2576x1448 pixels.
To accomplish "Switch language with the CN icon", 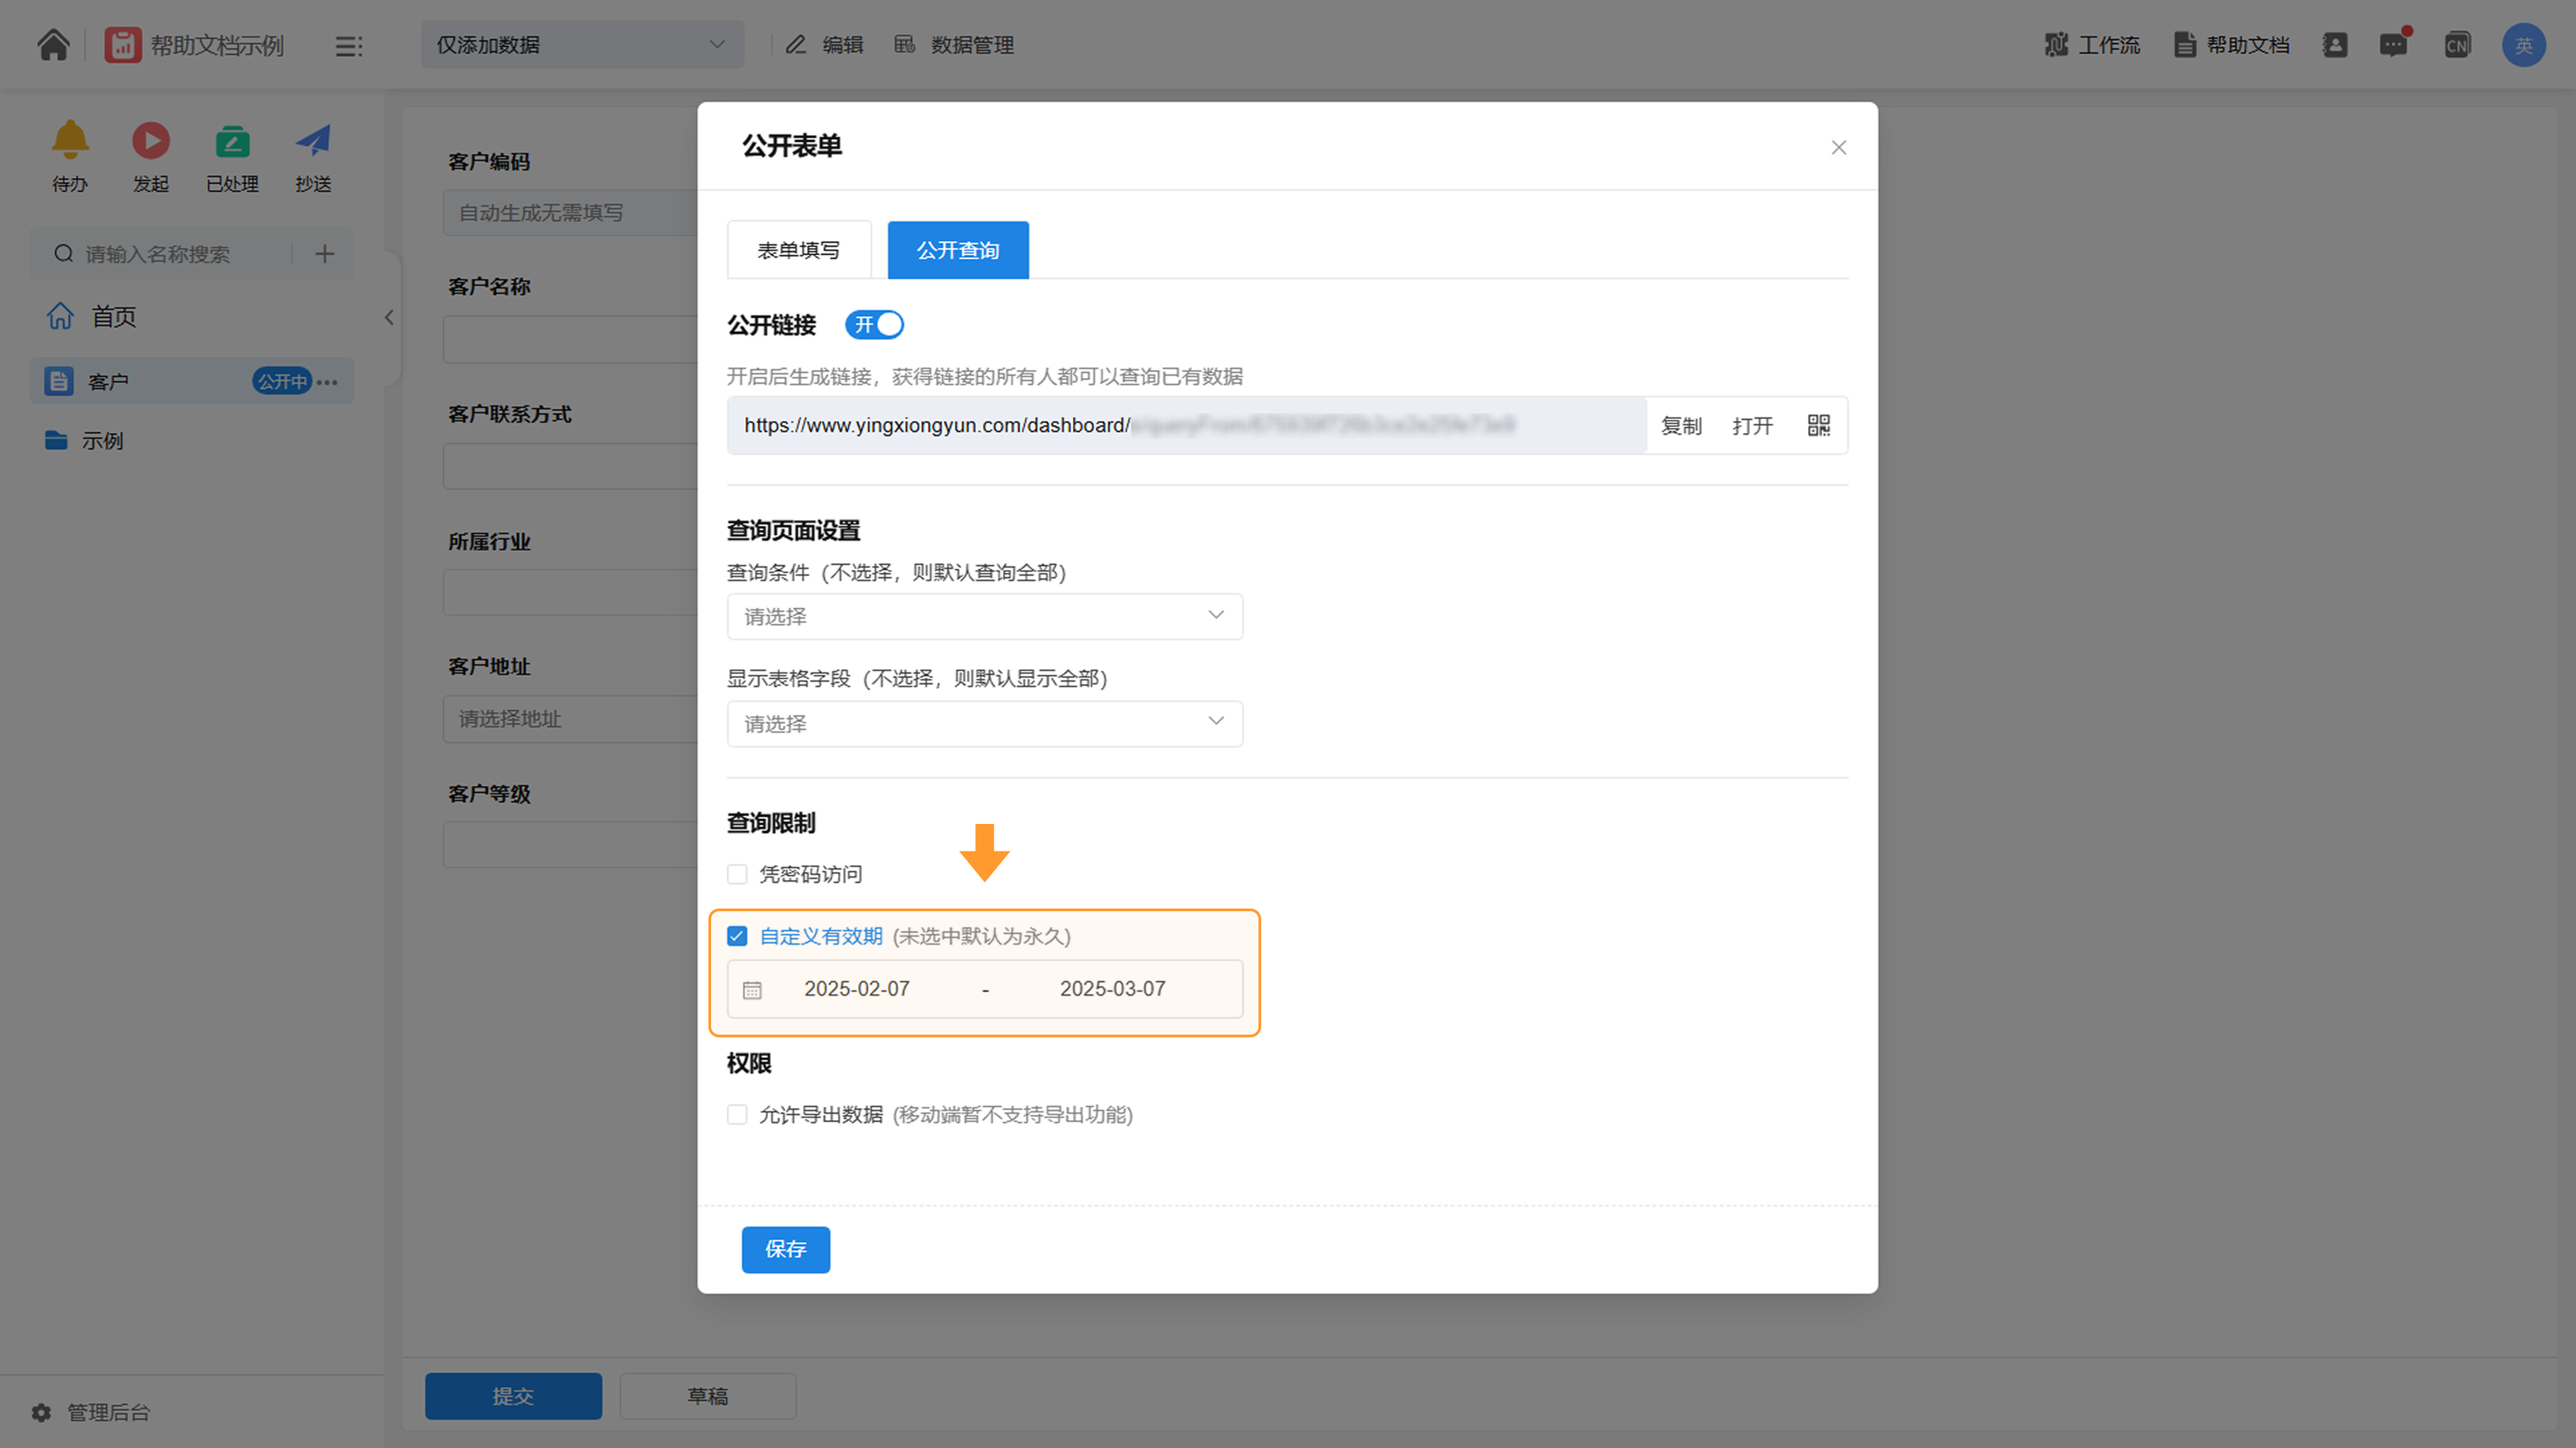I will pyautogui.click(x=2457, y=45).
